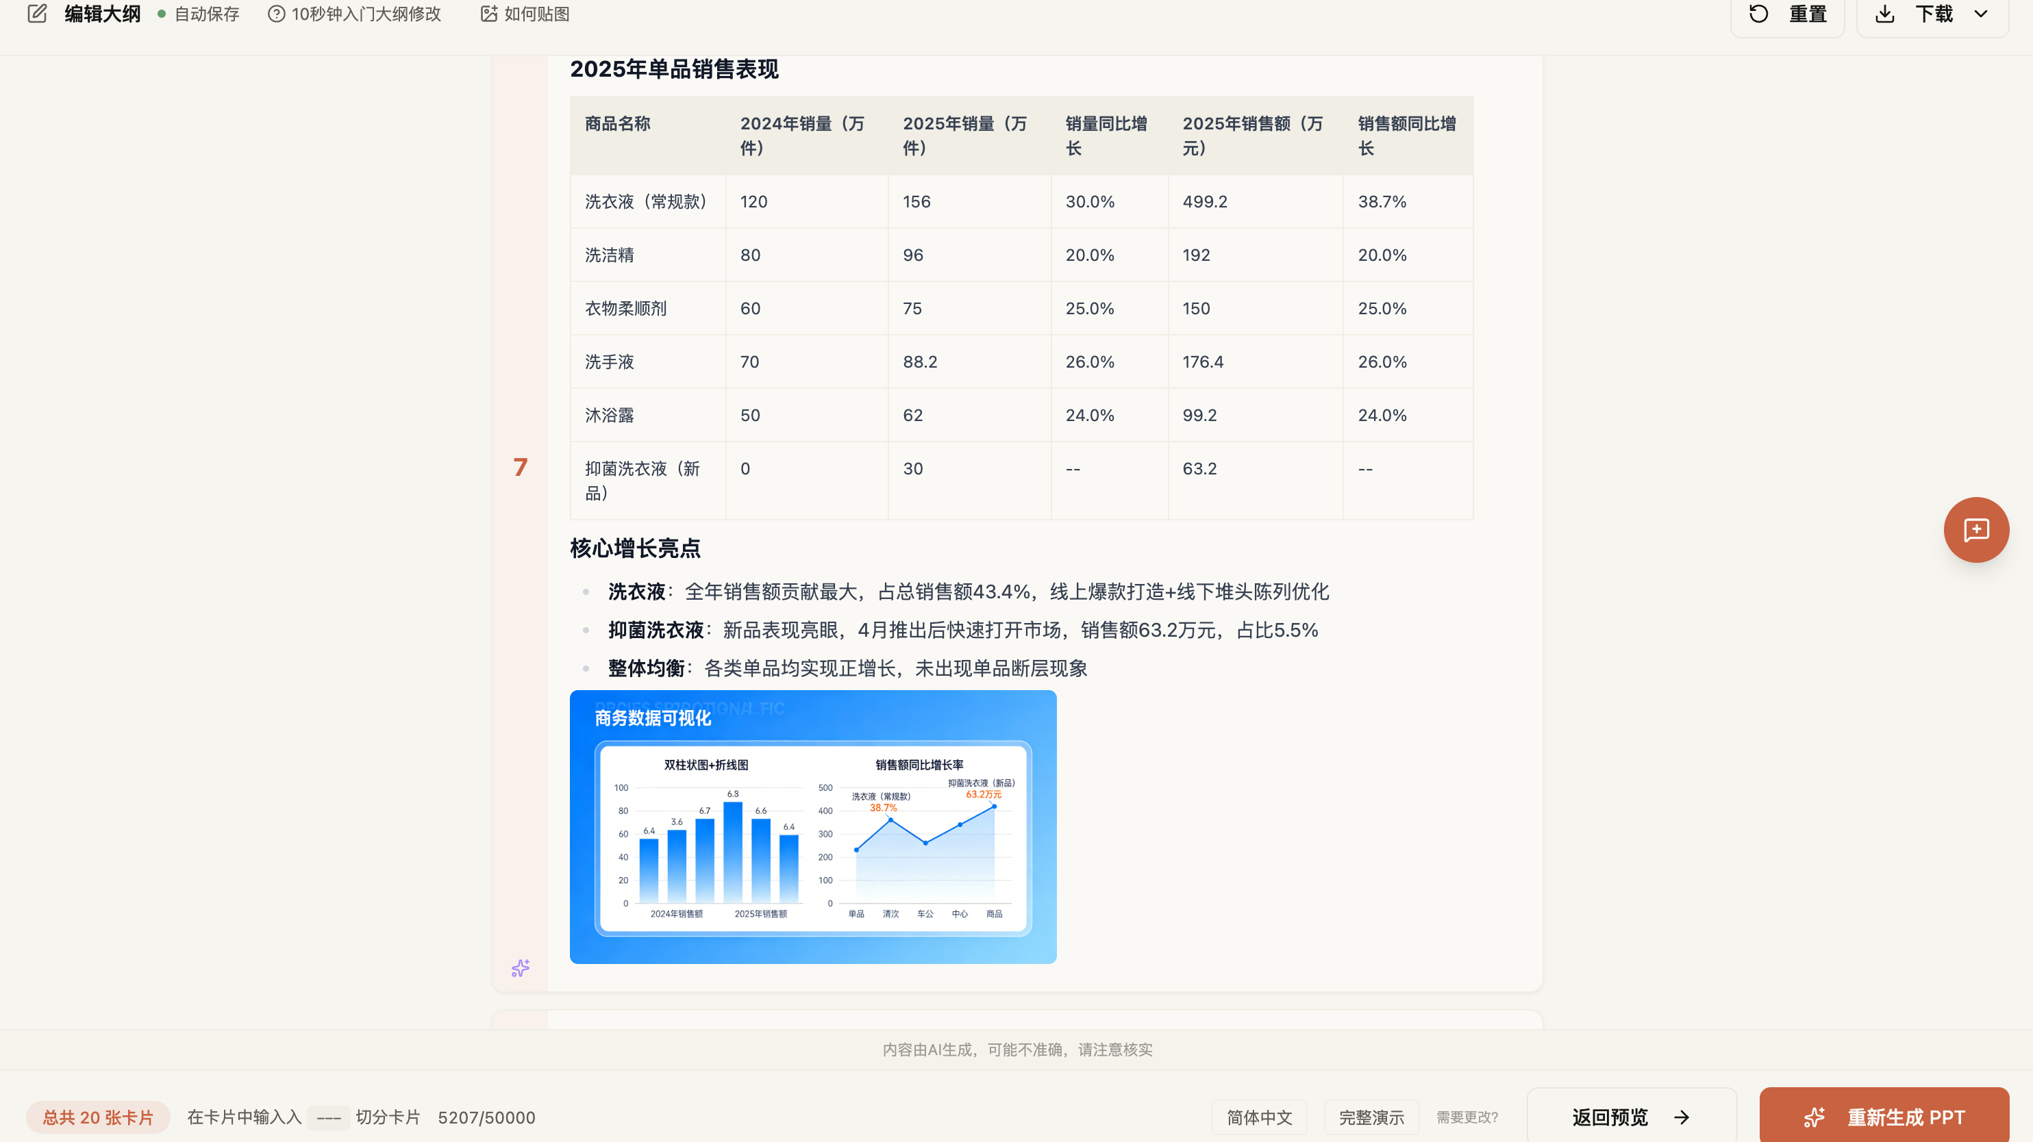Screen dimensions: 2033x1142
Task: Click heading 核心增长亮点
Action: coord(636,548)
